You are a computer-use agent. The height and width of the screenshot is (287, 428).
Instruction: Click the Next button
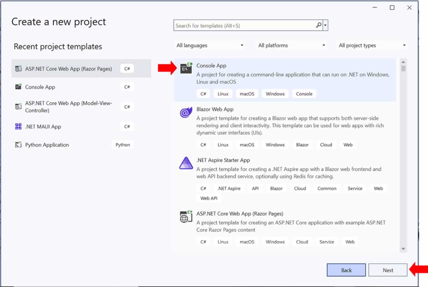[x=388, y=270]
